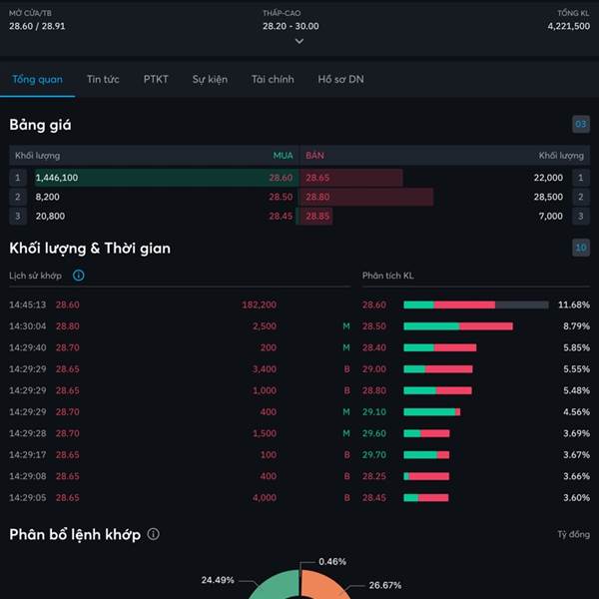Click the 14:29:40 matched order time
This screenshot has width=599, height=599.
(28, 347)
